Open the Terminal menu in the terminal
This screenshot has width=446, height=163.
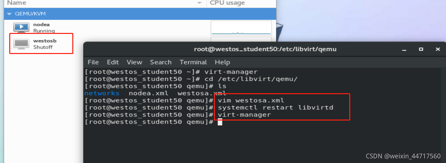click(193, 62)
